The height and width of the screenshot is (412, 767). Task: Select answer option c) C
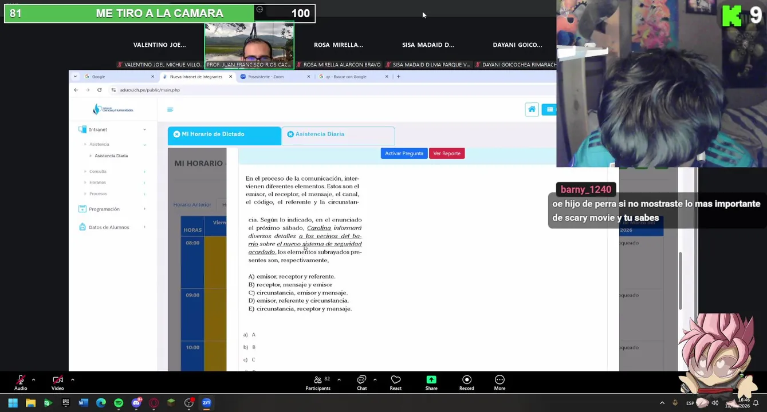coord(249,360)
